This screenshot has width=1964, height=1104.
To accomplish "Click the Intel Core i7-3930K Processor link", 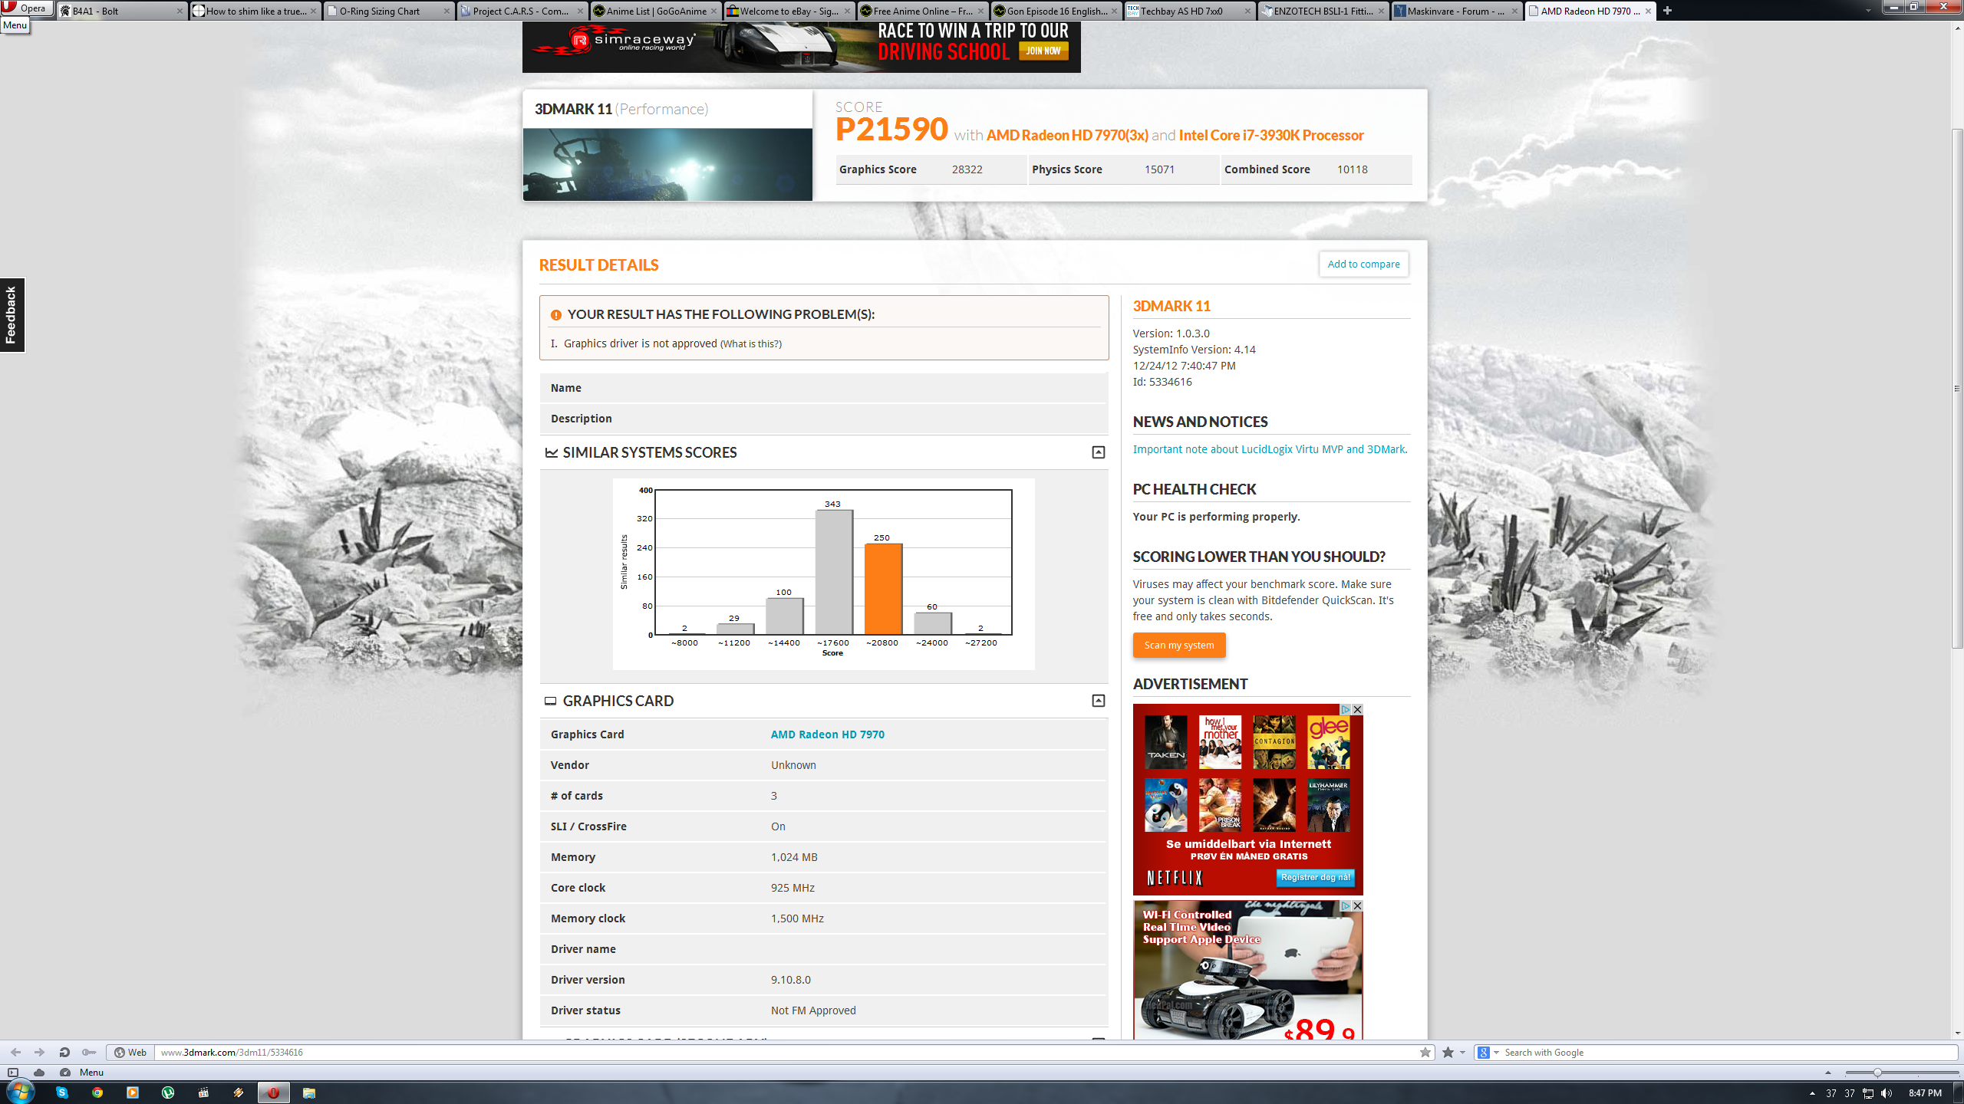I will click(x=1270, y=136).
